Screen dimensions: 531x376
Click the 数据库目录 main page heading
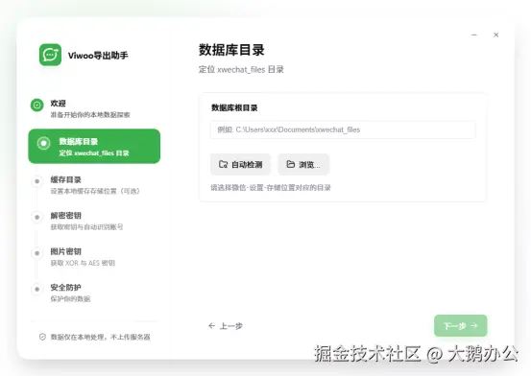pos(231,50)
